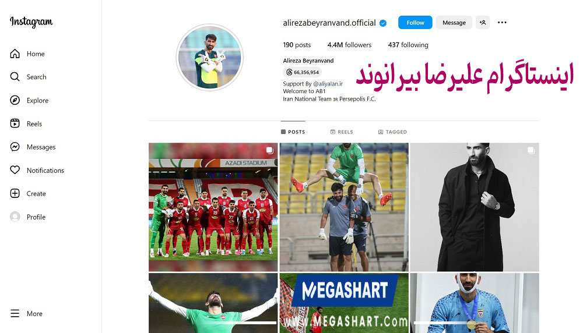Open the Reels icon in sidebar
This screenshot has height=333, width=583.
tap(15, 123)
